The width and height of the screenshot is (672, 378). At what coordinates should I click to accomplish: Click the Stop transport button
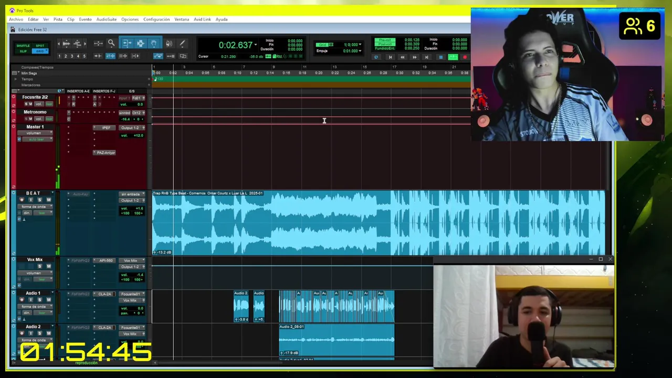(440, 57)
